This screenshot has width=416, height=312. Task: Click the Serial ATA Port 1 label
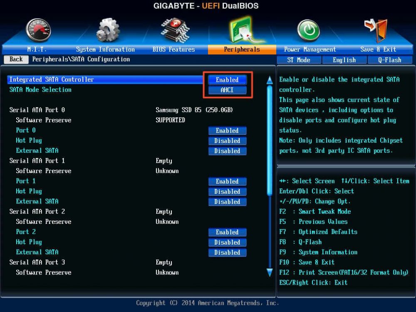pyautogui.click(x=37, y=161)
